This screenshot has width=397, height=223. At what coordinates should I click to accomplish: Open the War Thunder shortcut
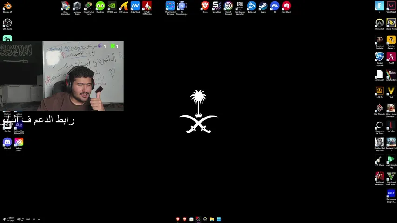click(379, 110)
